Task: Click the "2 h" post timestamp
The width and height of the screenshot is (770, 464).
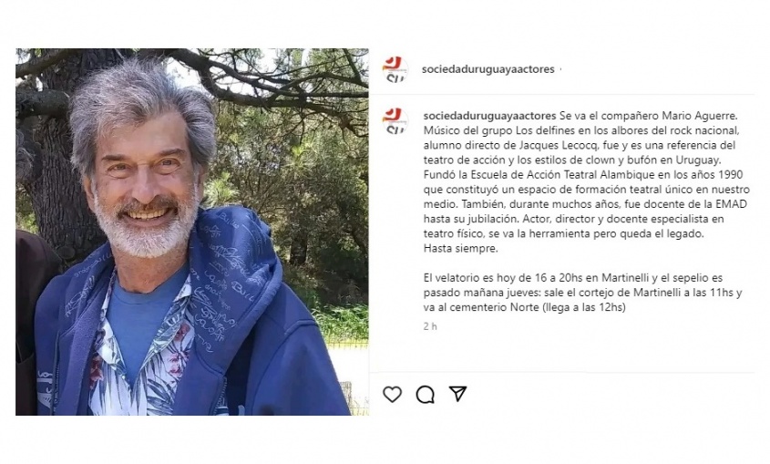Action: coord(430,326)
